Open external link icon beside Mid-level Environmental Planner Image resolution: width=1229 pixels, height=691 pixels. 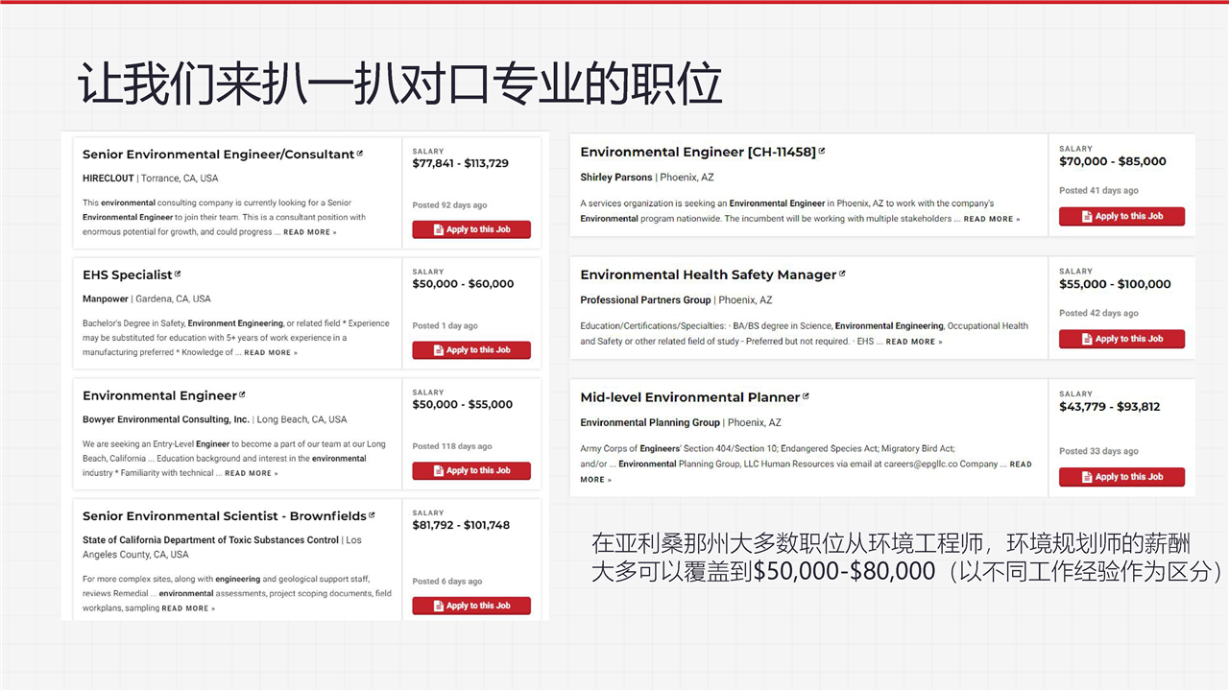pyautogui.click(x=806, y=396)
